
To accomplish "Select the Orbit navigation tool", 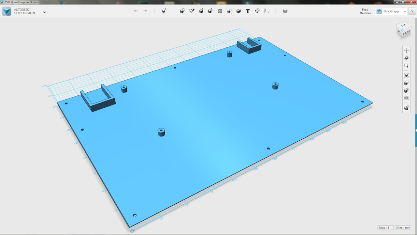I will [x=406, y=58].
